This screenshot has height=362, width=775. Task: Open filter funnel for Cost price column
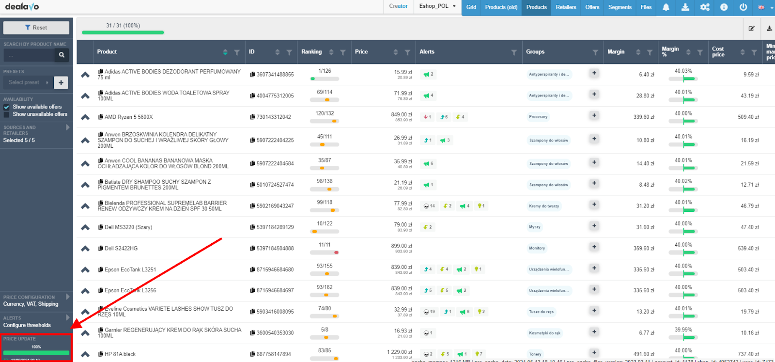pyautogui.click(x=754, y=52)
